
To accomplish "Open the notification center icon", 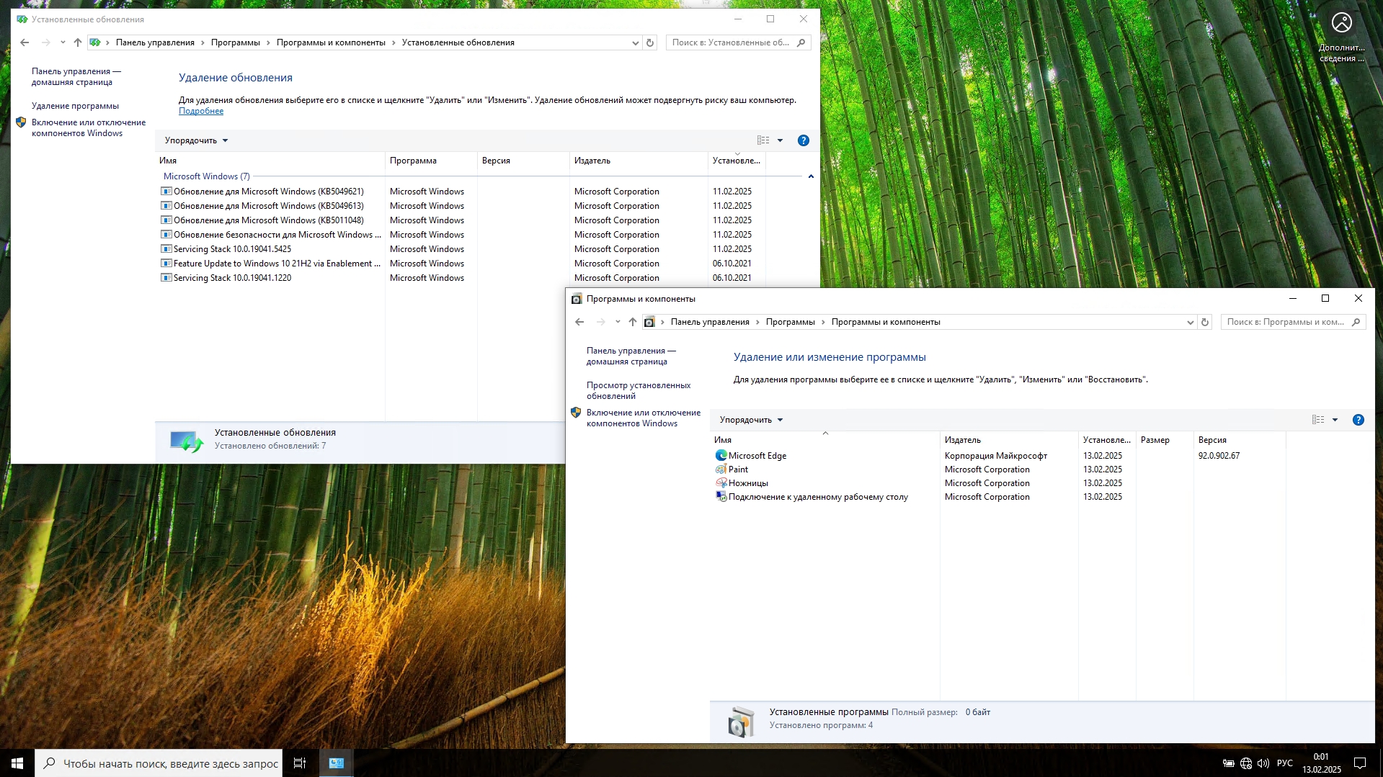I will 1360,763.
